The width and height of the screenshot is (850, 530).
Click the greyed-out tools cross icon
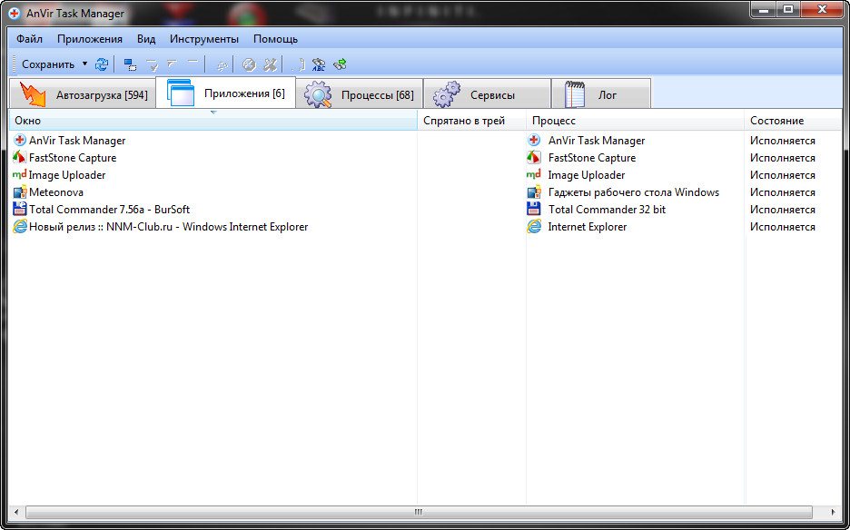pyautogui.click(x=270, y=64)
